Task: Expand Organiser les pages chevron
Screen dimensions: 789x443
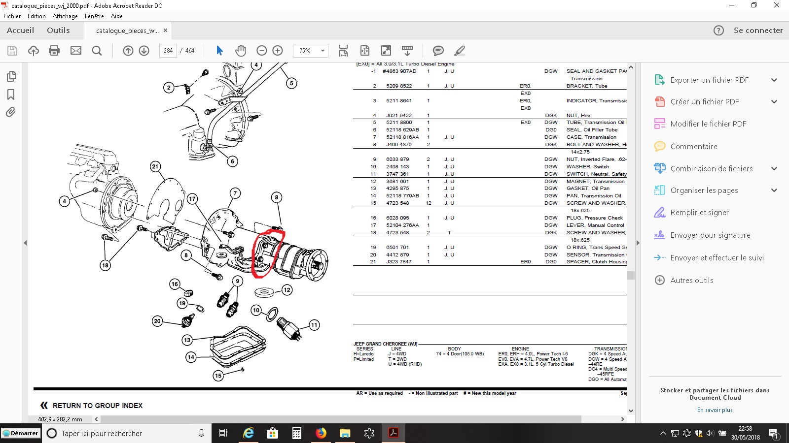Action: (774, 190)
